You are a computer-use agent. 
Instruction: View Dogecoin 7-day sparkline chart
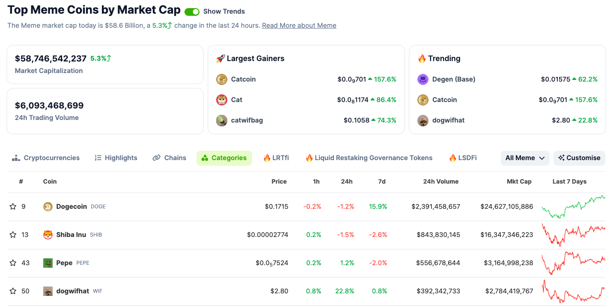pos(573,207)
